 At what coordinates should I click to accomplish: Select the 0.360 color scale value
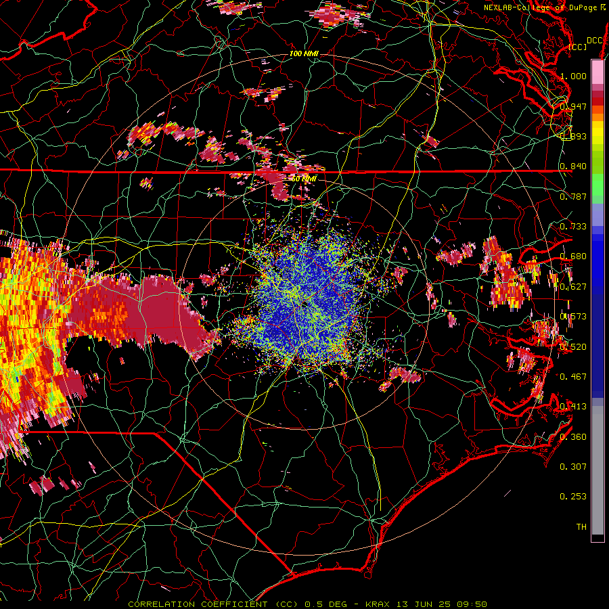[573, 437]
